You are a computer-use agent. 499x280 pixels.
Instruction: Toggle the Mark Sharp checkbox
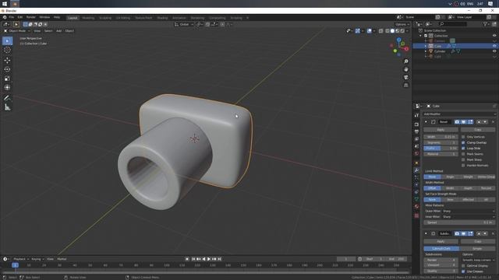tap(463, 159)
